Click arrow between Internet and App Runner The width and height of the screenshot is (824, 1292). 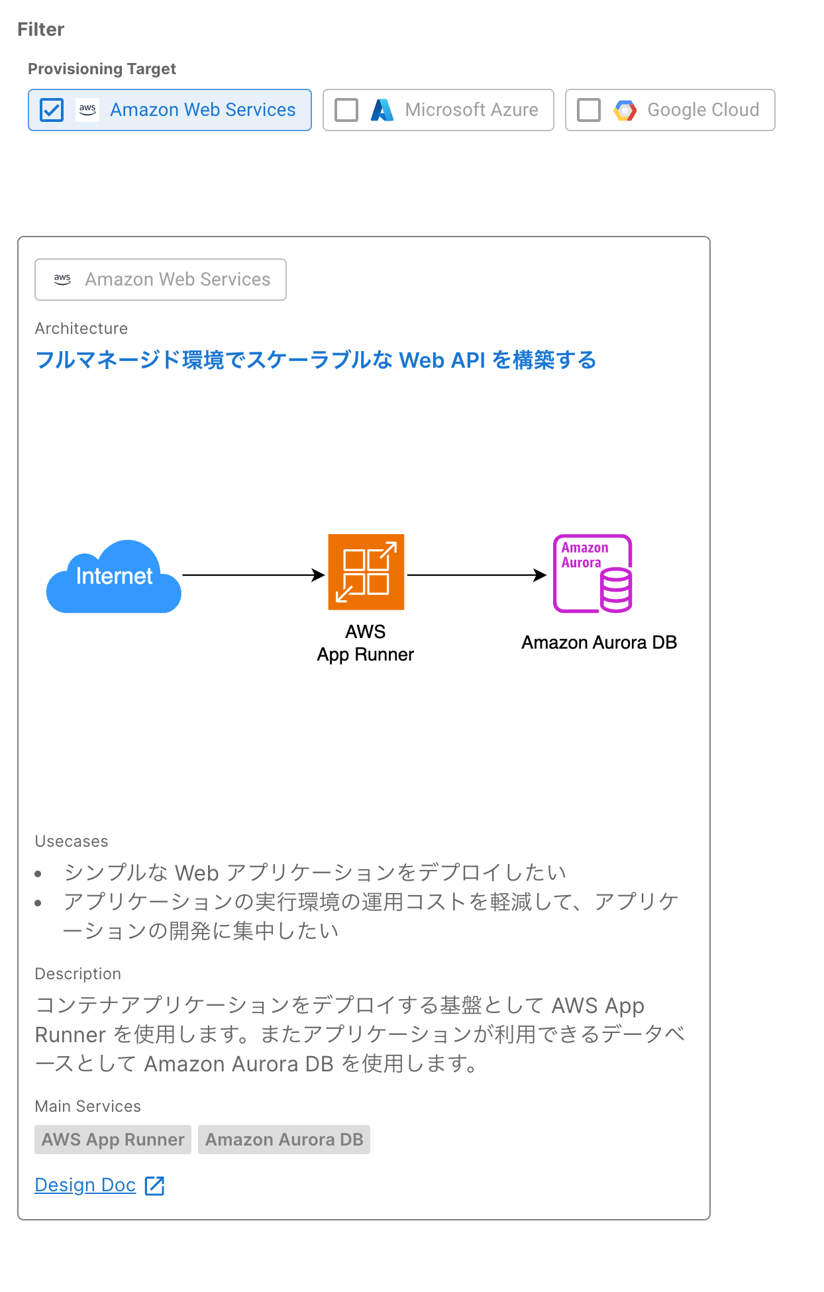[x=253, y=575]
